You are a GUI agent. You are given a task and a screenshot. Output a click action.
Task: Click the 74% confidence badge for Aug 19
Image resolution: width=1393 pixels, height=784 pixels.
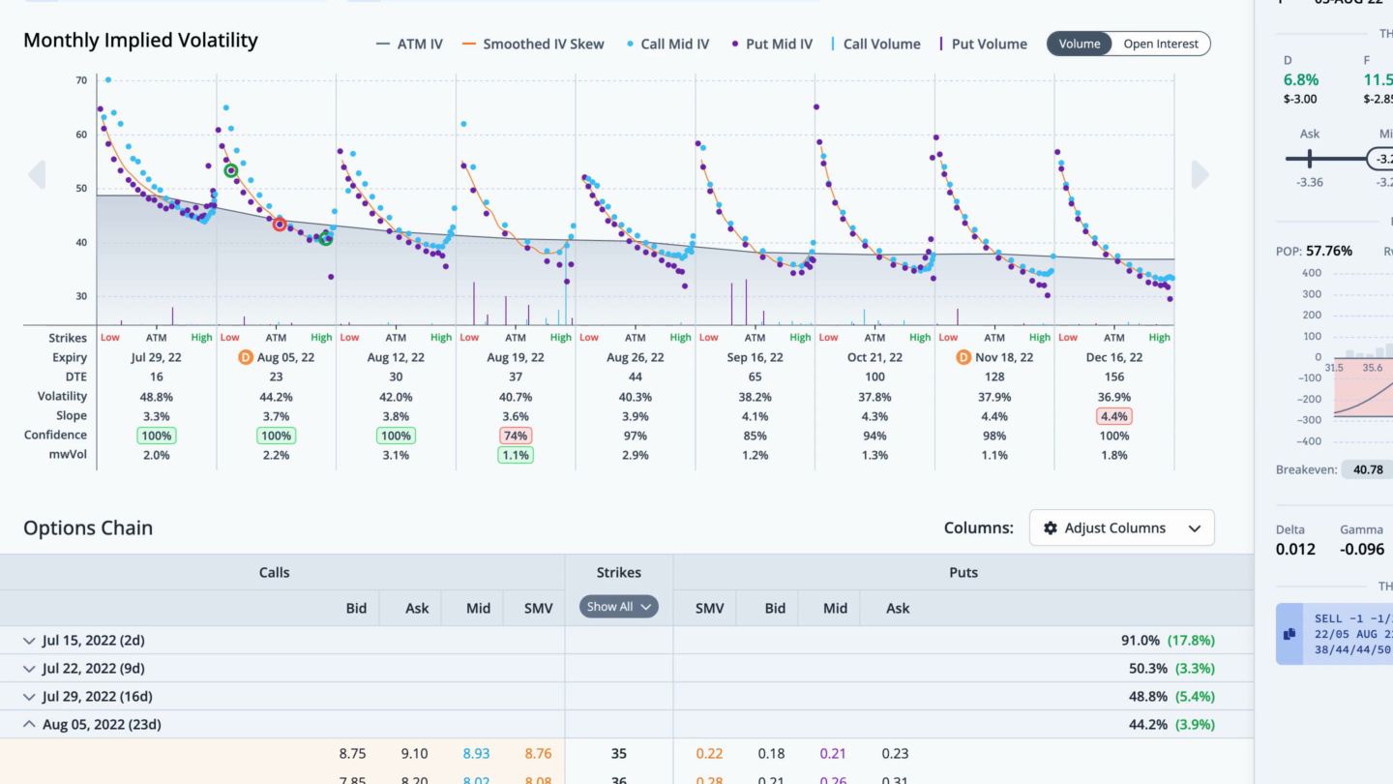pyautogui.click(x=516, y=436)
